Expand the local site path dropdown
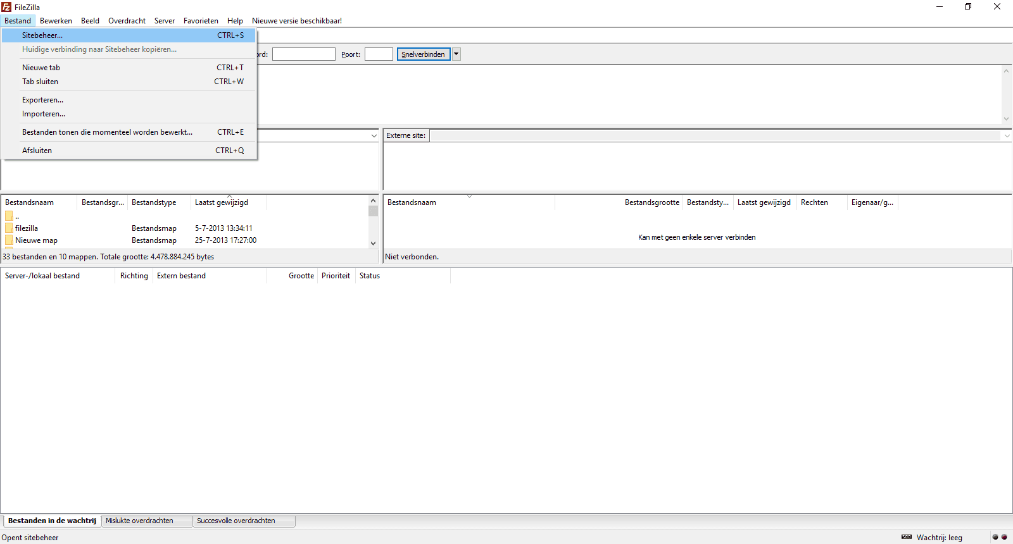Image resolution: width=1013 pixels, height=544 pixels. (x=374, y=135)
